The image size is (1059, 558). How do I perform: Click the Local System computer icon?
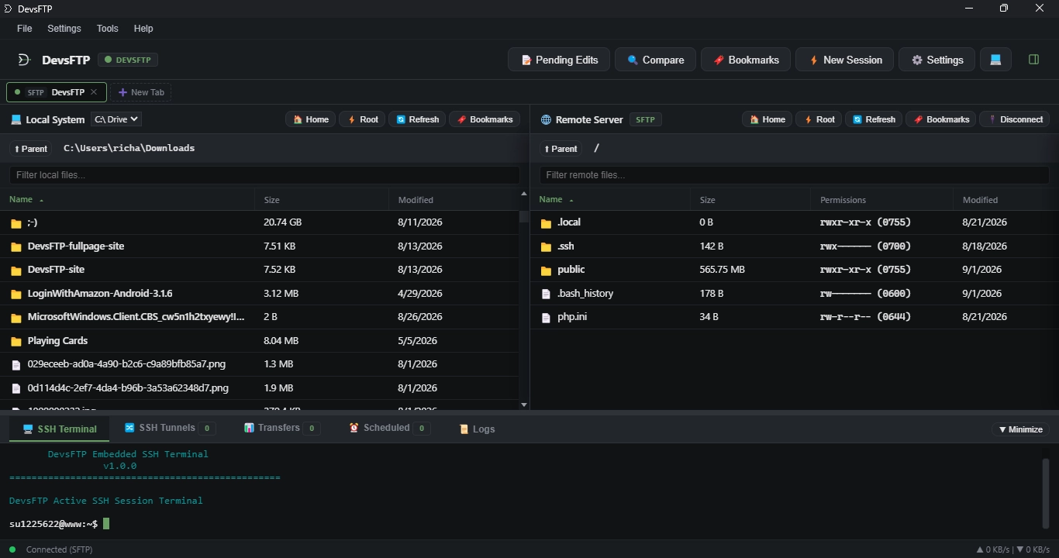pyautogui.click(x=16, y=119)
